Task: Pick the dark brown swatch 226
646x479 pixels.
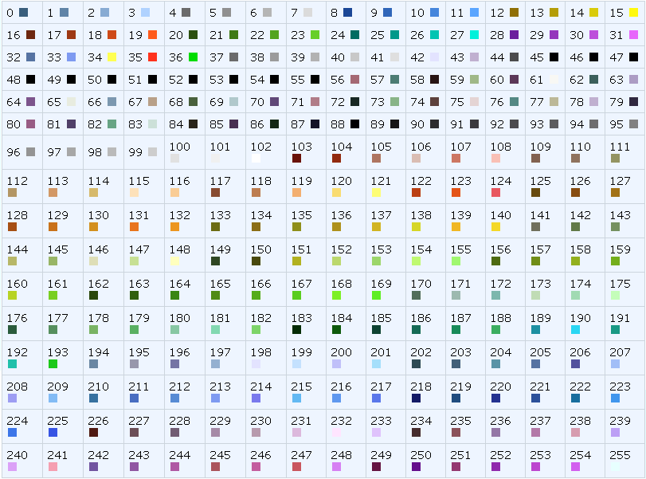Action: pos(93,433)
